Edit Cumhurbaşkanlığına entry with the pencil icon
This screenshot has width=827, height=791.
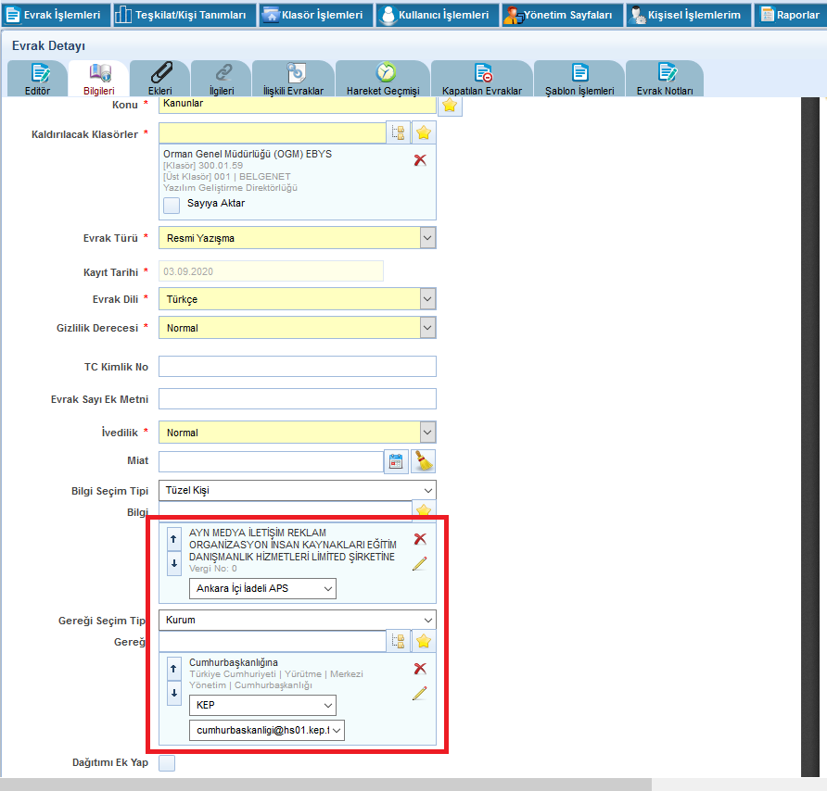click(420, 693)
